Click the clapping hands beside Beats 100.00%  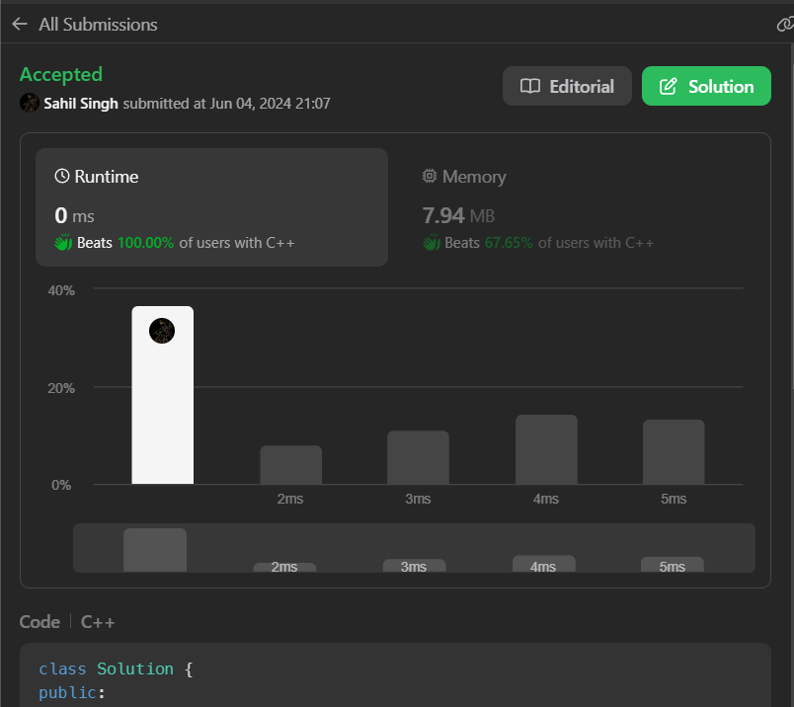63,242
